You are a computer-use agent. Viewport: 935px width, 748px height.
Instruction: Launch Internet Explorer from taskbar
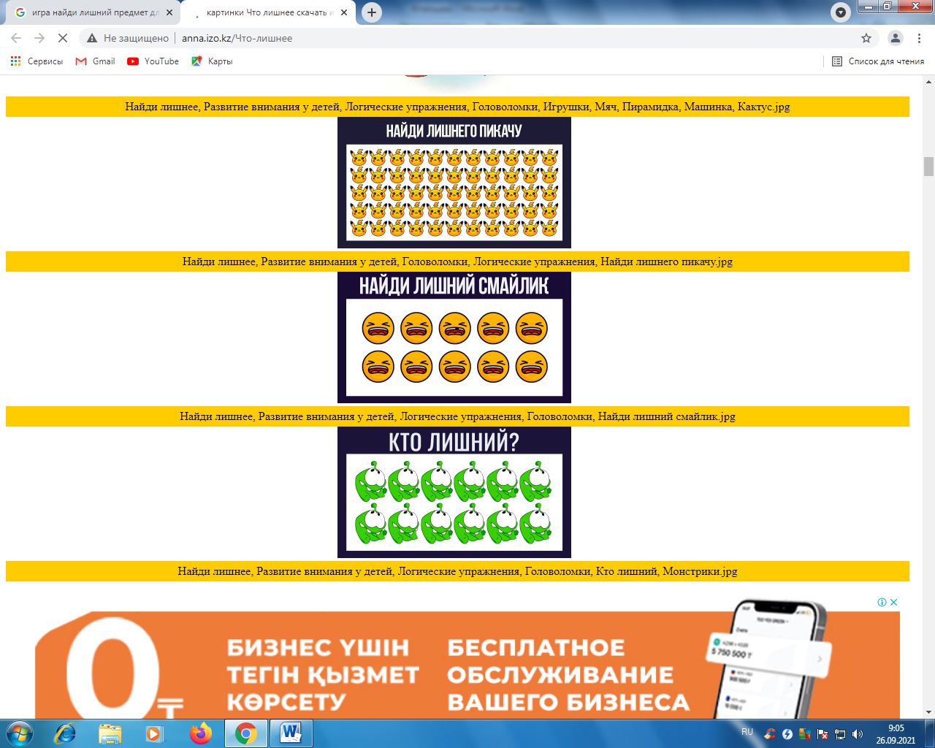[x=65, y=733]
